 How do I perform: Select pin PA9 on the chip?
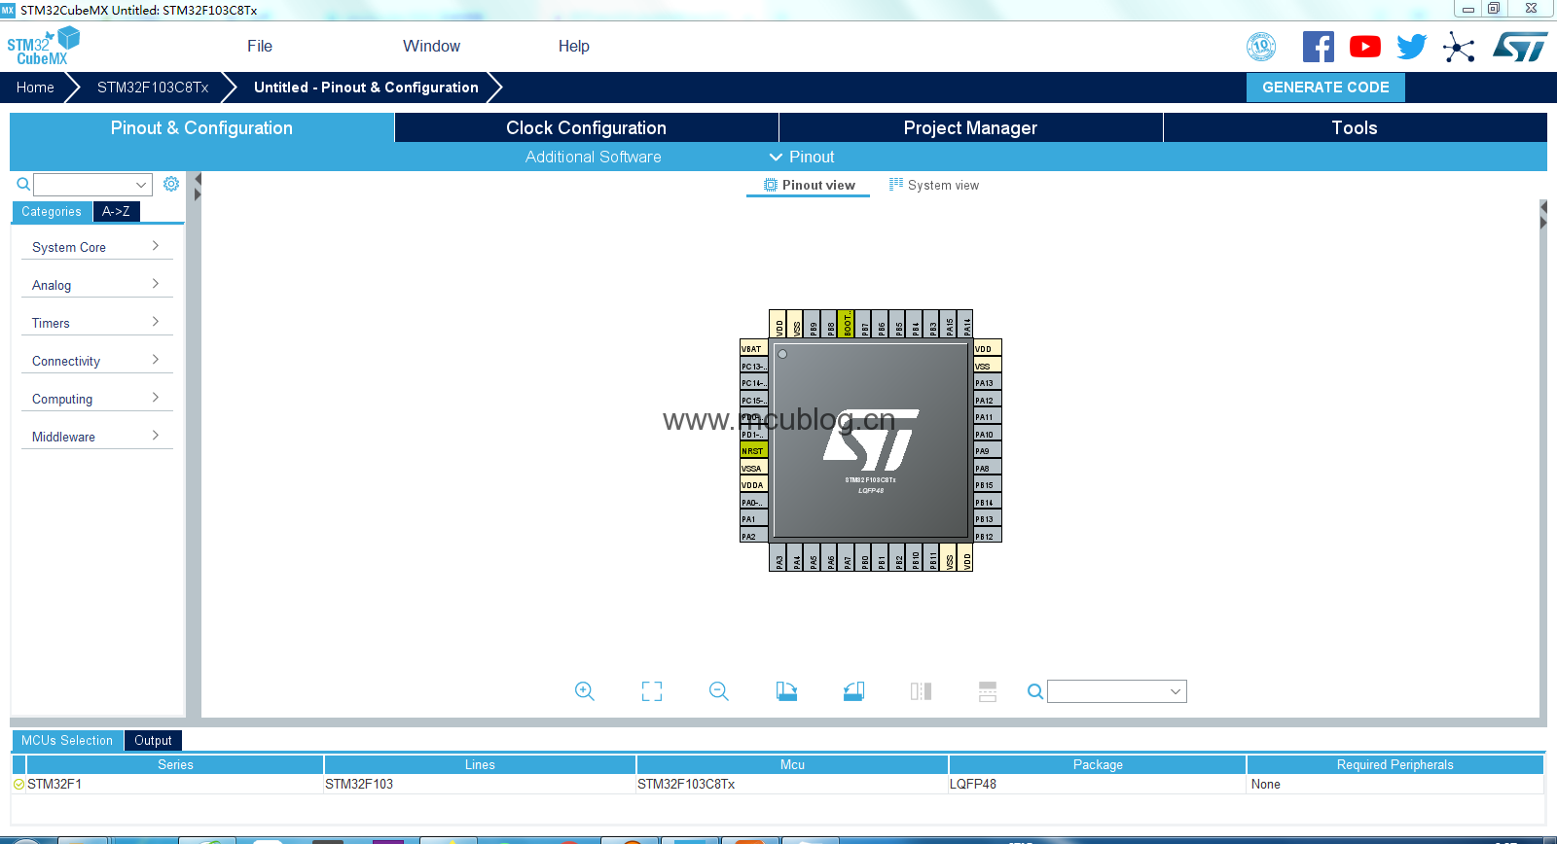pyautogui.click(x=988, y=451)
